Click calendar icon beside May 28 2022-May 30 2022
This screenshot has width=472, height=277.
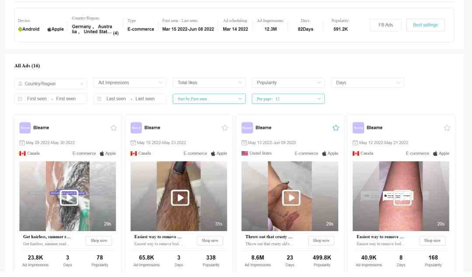22,143
